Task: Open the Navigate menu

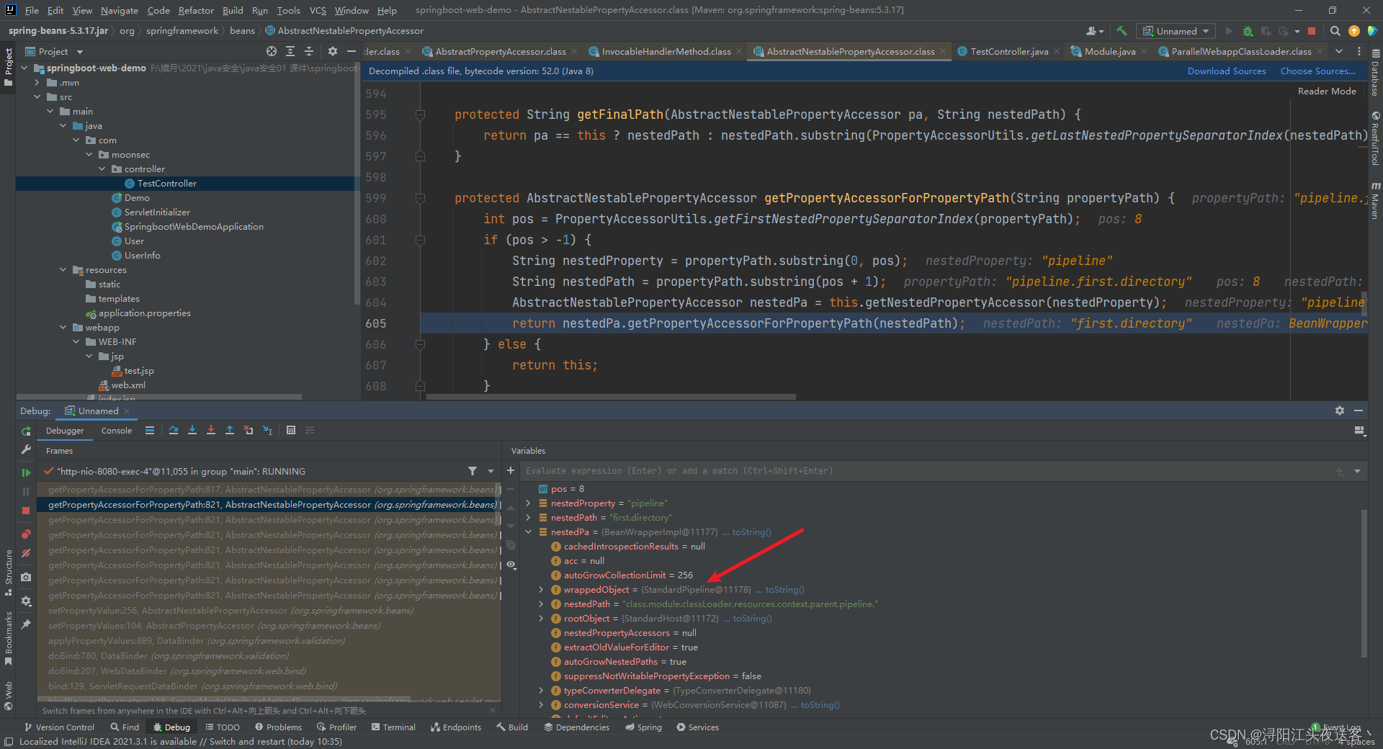Action: pos(119,10)
